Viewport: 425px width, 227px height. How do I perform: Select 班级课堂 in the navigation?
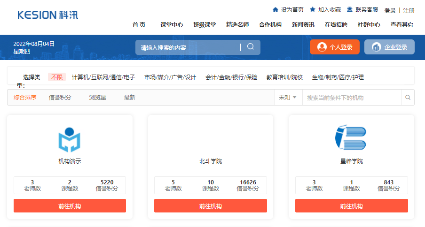point(205,25)
